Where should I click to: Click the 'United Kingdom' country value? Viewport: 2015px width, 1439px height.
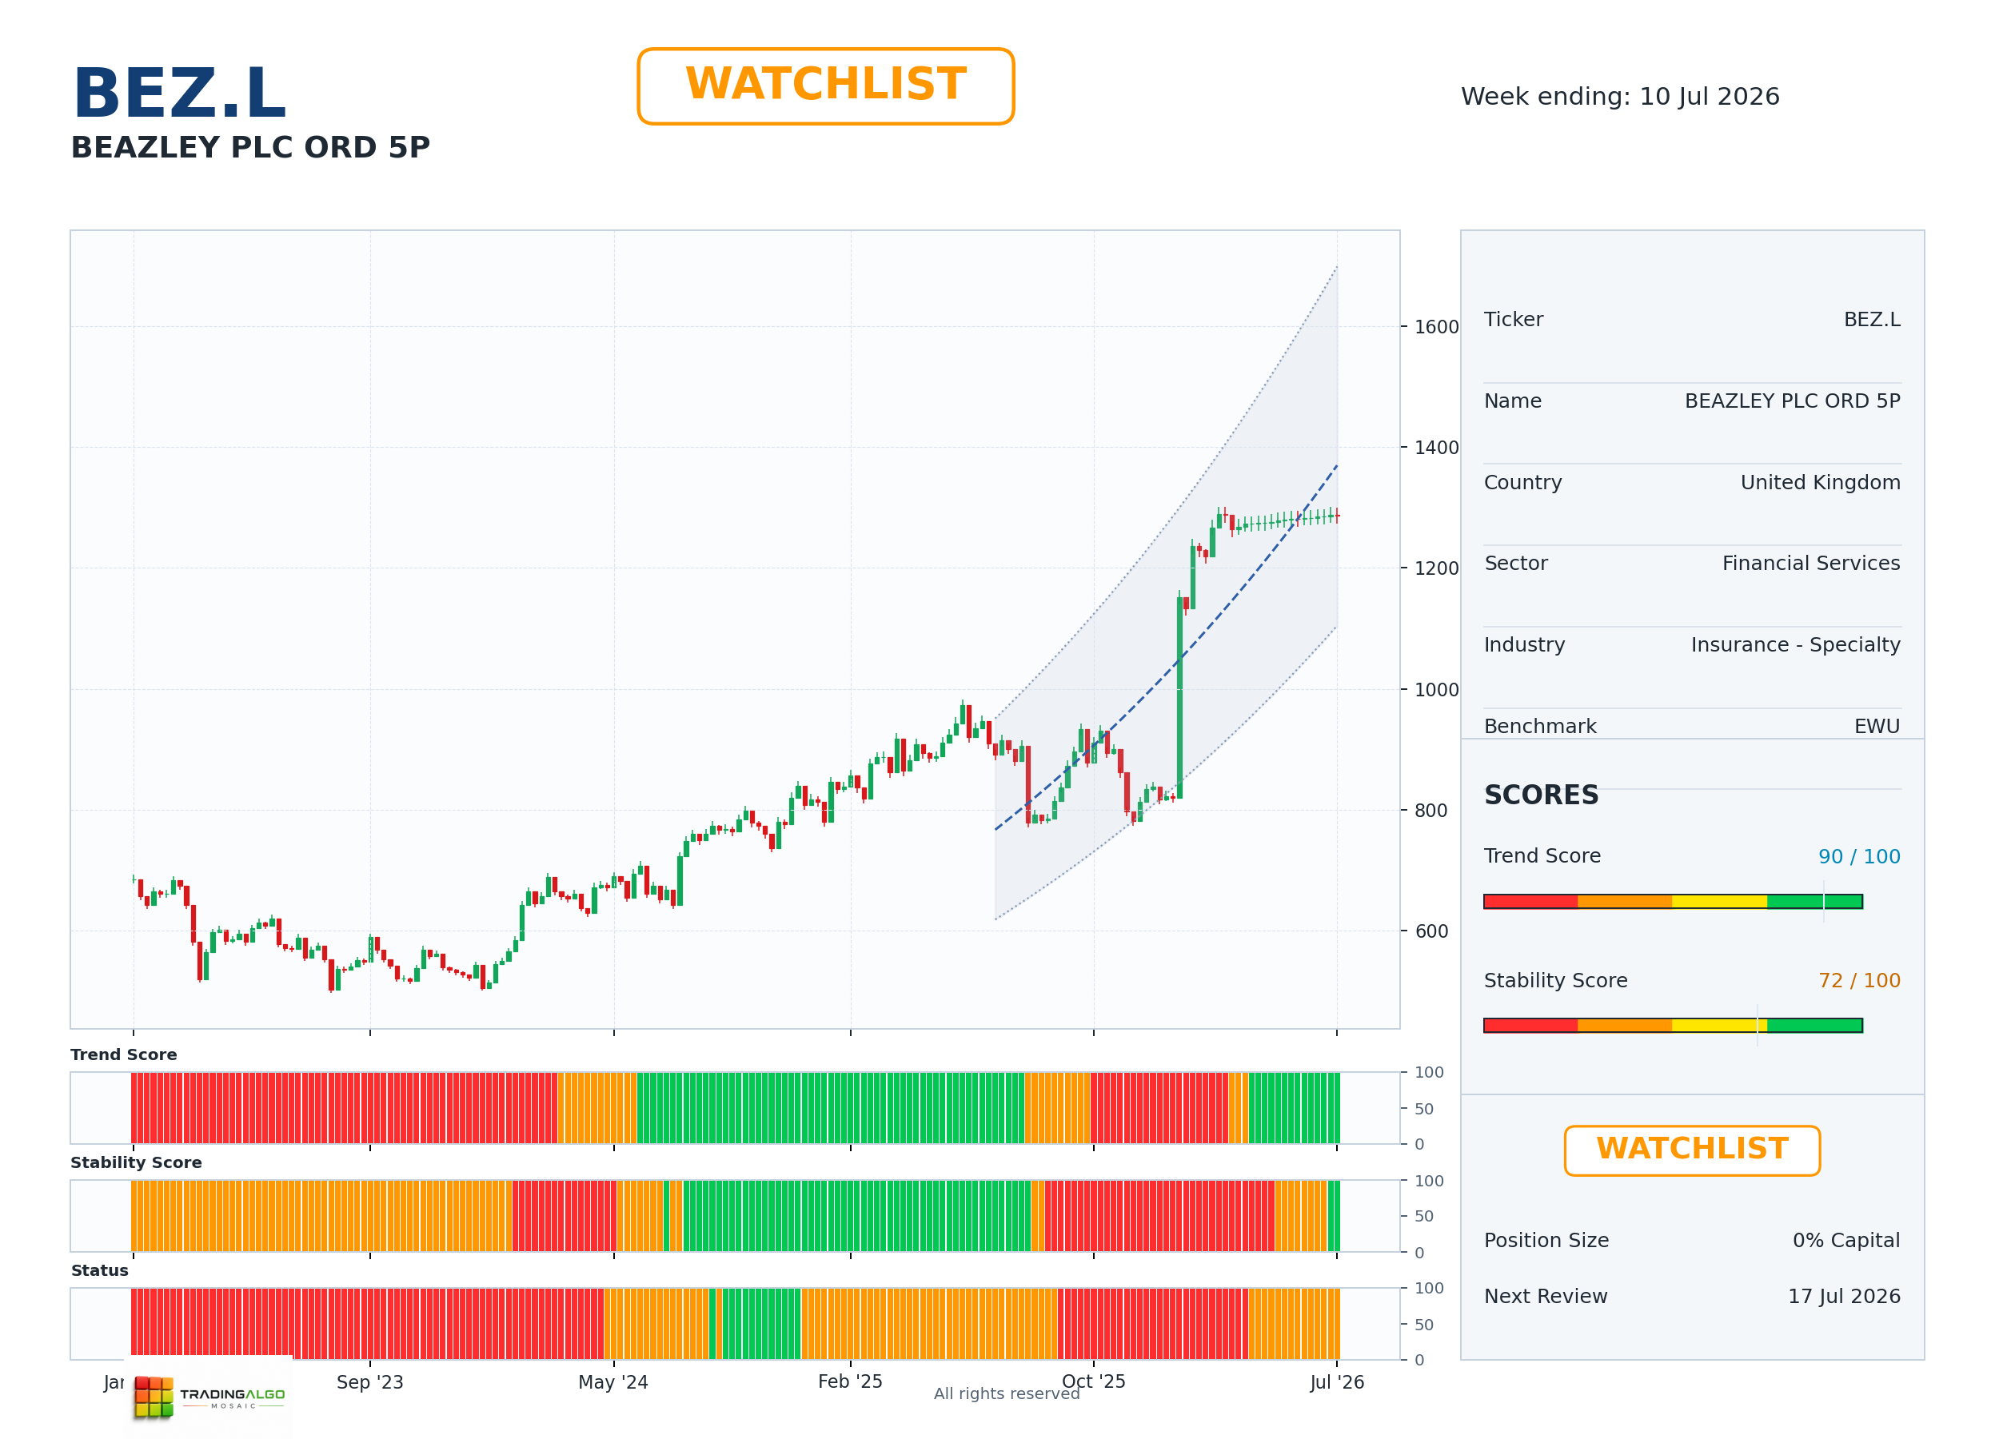(1820, 483)
